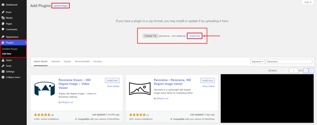Switch to the Featured tab
The width and height of the screenshot is (317, 125).
pos(56,62)
